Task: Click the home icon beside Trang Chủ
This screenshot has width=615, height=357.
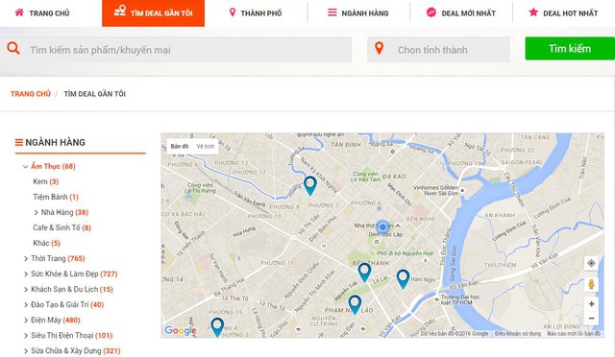Action: click(x=19, y=12)
